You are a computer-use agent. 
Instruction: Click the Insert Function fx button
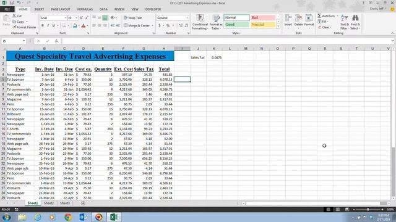point(56,41)
